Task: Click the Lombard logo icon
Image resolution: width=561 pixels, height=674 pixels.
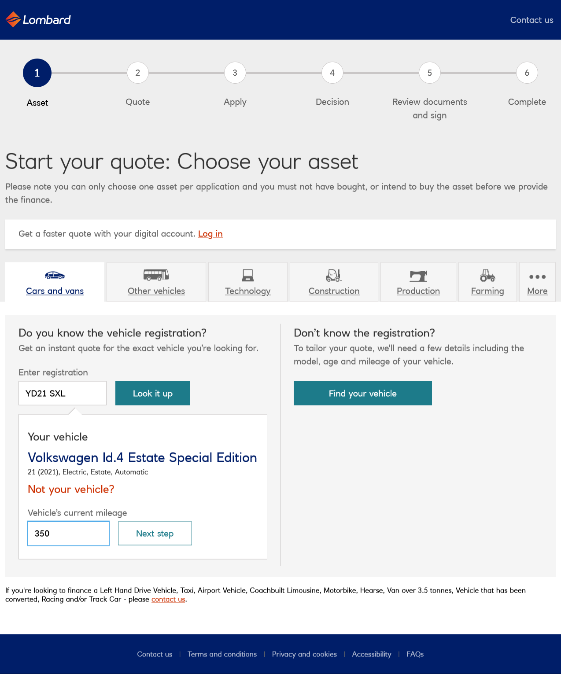Action: point(13,19)
